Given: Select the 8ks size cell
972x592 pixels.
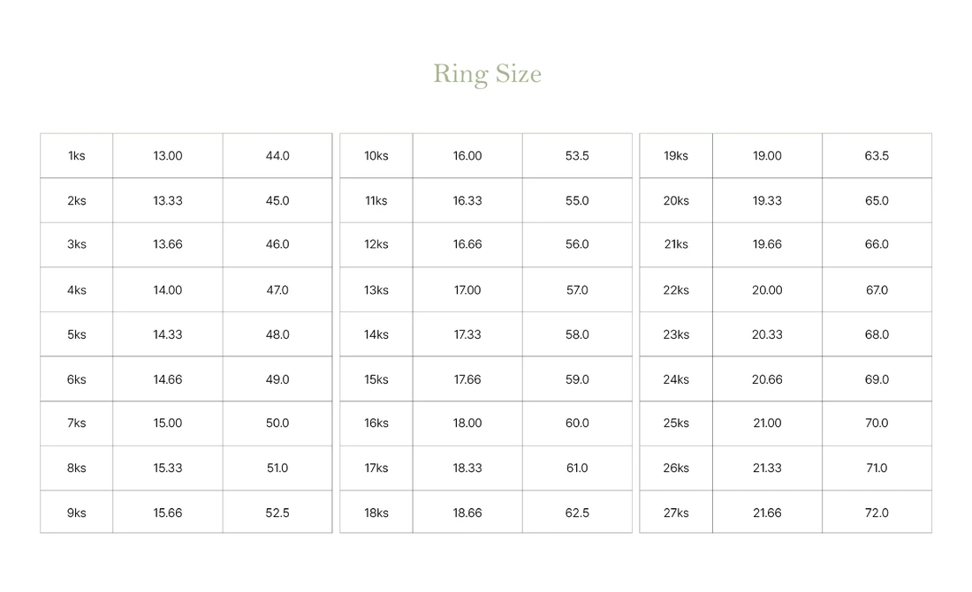Looking at the screenshot, I should 77,468.
